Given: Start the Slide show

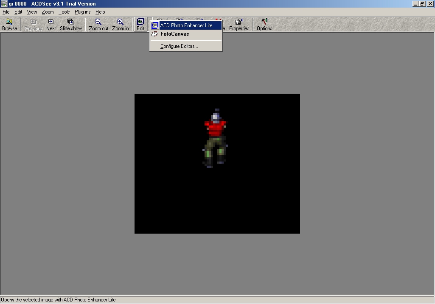Looking at the screenshot, I should click(x=71, y=25).
